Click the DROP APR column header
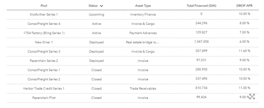 click(243, 6)
